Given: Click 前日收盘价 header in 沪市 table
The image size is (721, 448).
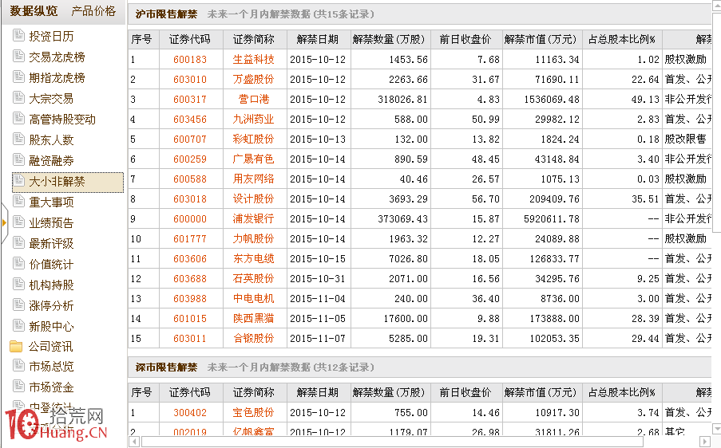Looking at the screenshot, I should pyautogui.click(x=465, y=40).
